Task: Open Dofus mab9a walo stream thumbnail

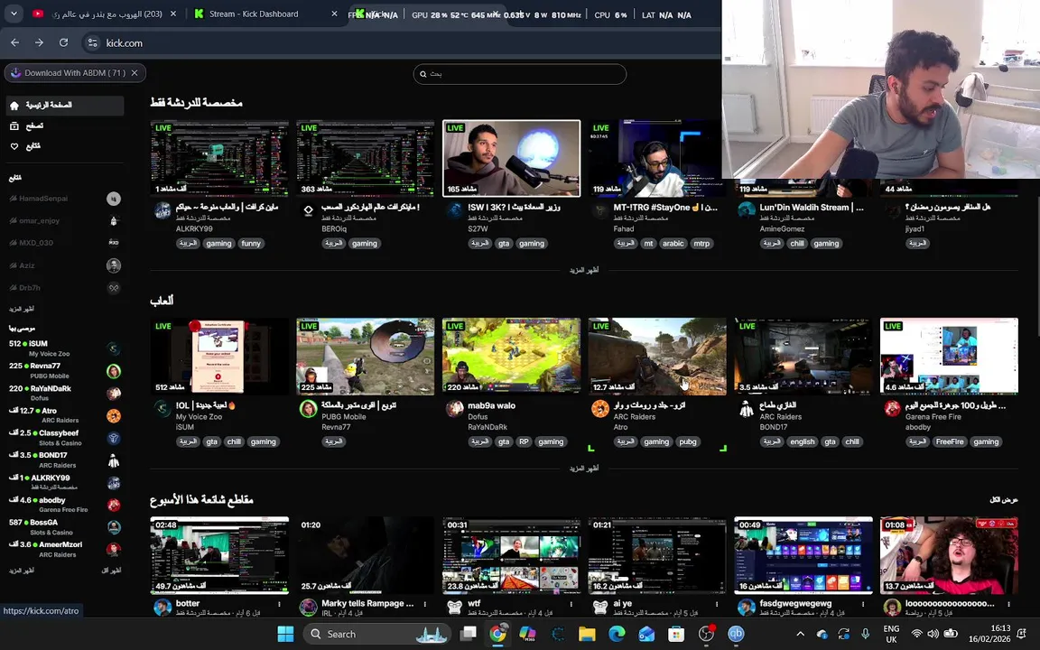Action: pyautogui.click(x=511, y=357)
